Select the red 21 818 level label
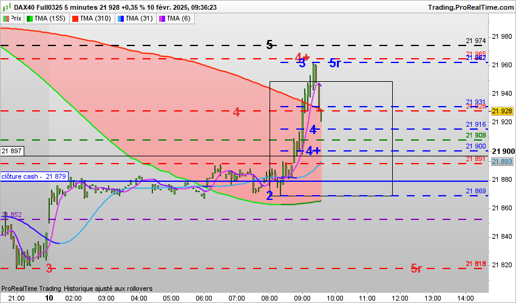Screen dimensions: 516x303 pyautogui.click(x=475, y=264)
